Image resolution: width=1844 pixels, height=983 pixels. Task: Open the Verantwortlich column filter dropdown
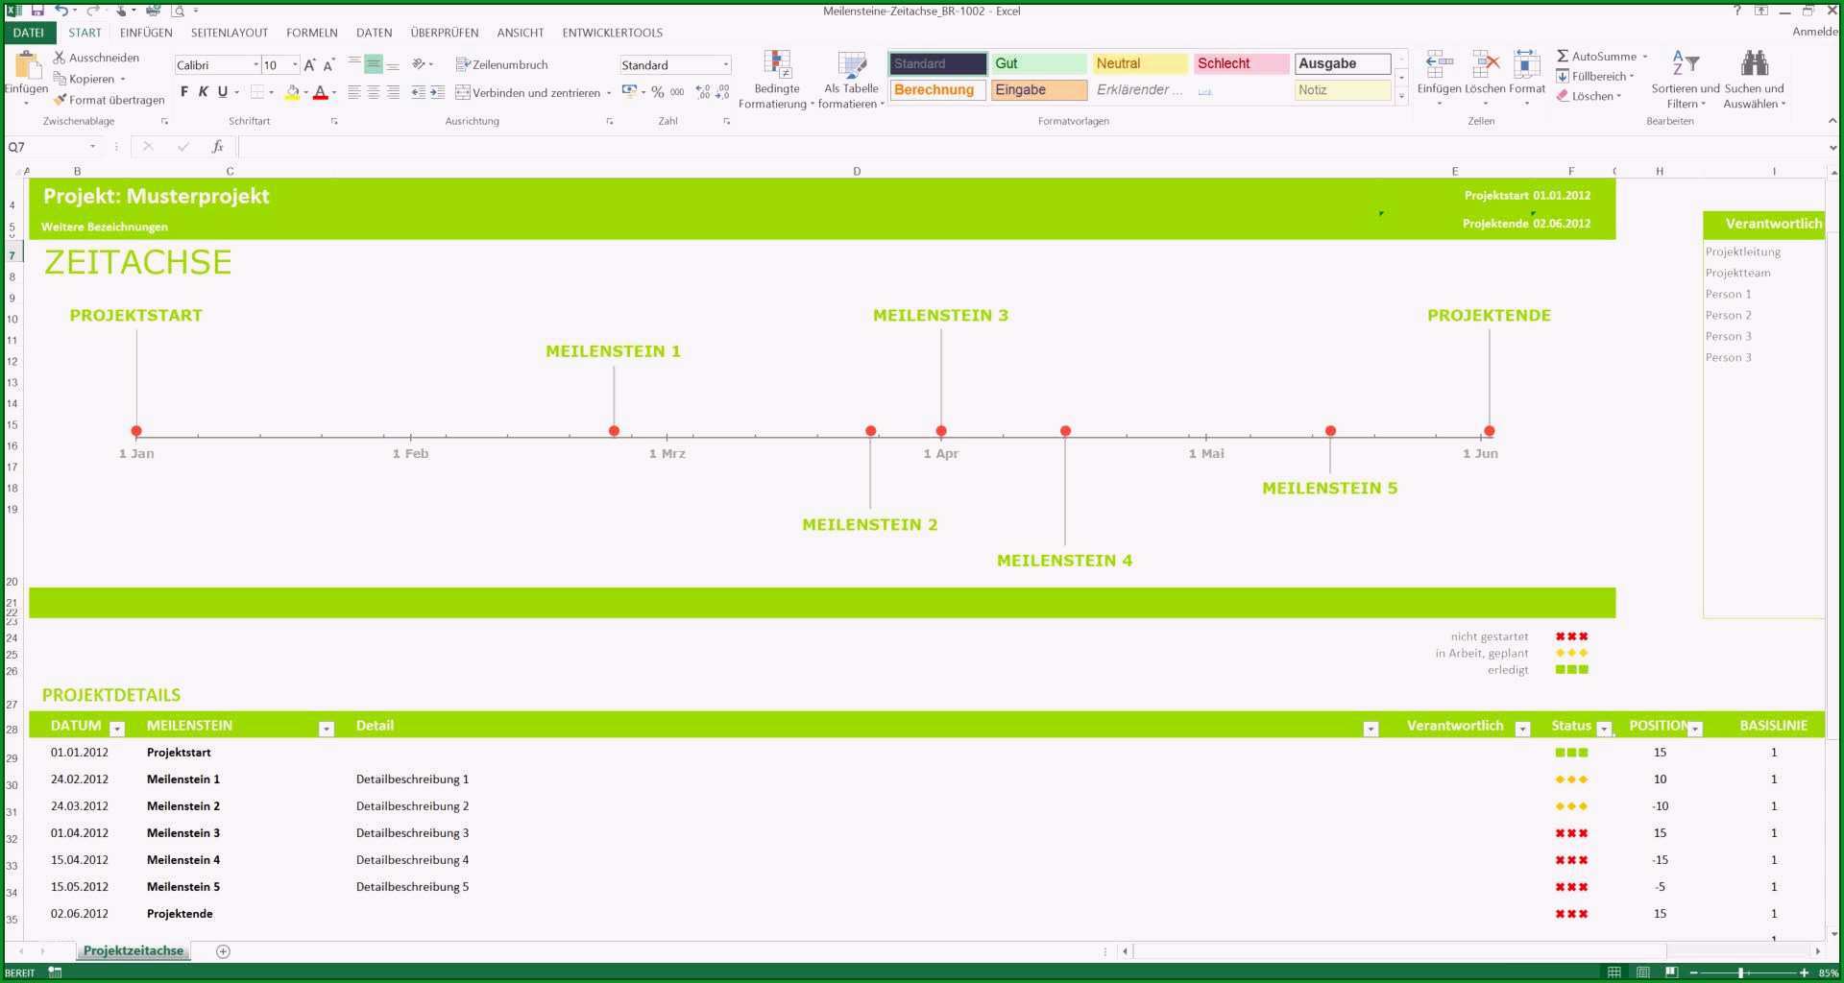click(1522, 729)
